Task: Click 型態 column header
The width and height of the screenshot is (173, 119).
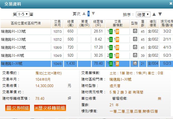Action: click(x=134, y=24)
